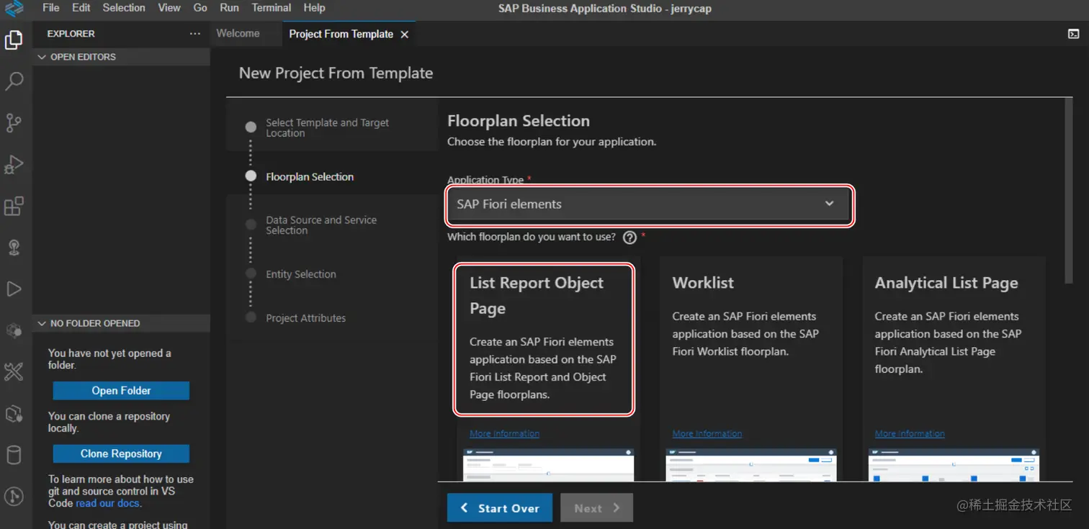Click the Start Over button
The image size is (1089, 529).
click(x=500, y=507)
